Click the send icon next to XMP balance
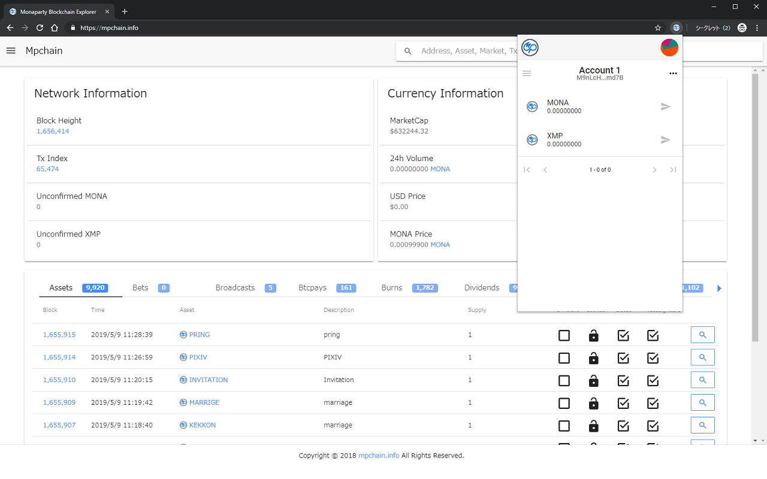The width and height of the screenshot is (767, 479). [665, 140]
